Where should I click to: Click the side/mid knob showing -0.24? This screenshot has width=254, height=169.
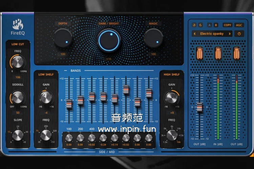103,138
